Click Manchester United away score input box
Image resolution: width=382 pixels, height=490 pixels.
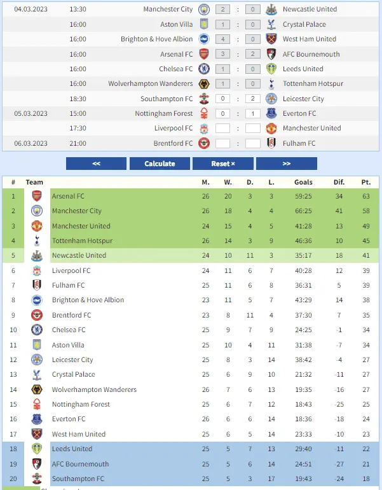tap(253, 129)
